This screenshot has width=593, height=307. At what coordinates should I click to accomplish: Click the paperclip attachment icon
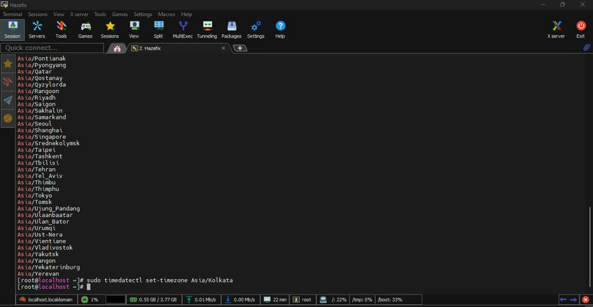point(587,48)
